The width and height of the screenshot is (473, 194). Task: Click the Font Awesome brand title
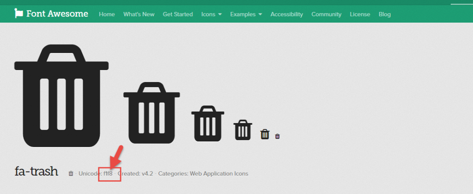point(57,13)
